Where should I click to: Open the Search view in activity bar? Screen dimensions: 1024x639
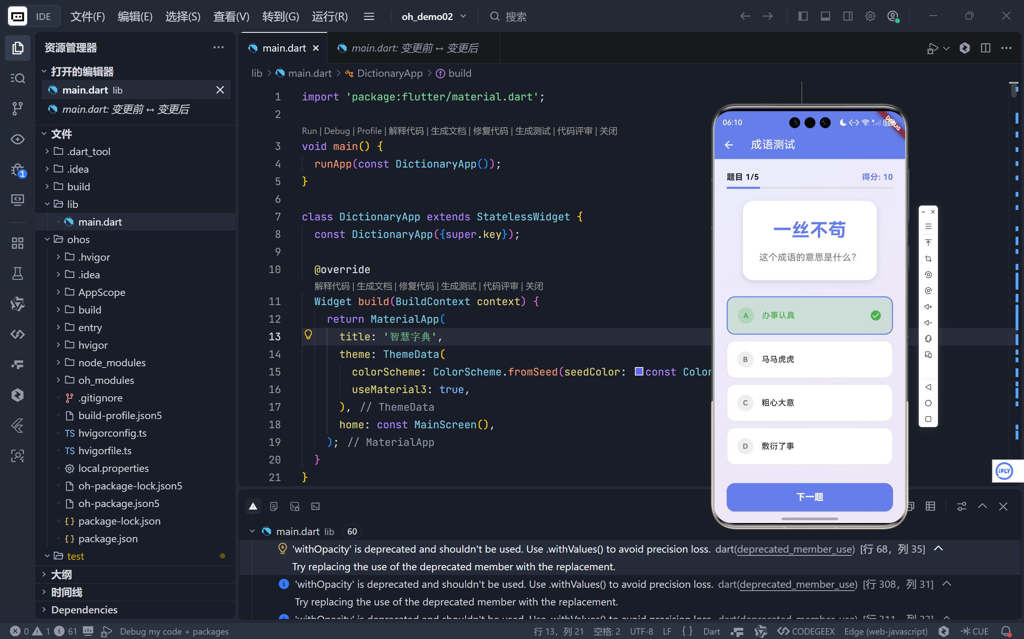(17, 78)
